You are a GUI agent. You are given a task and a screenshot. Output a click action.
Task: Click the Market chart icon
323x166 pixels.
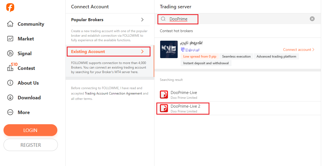point(10,39)
